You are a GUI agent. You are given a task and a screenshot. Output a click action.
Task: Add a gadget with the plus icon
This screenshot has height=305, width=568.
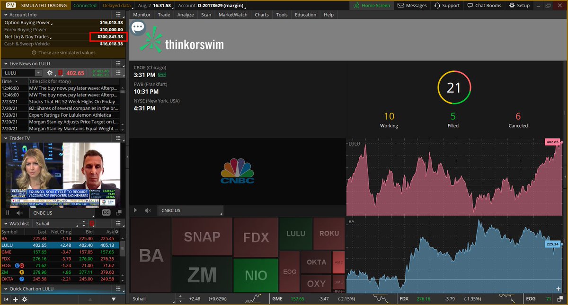pyautogui.click(x=16, y=299)
